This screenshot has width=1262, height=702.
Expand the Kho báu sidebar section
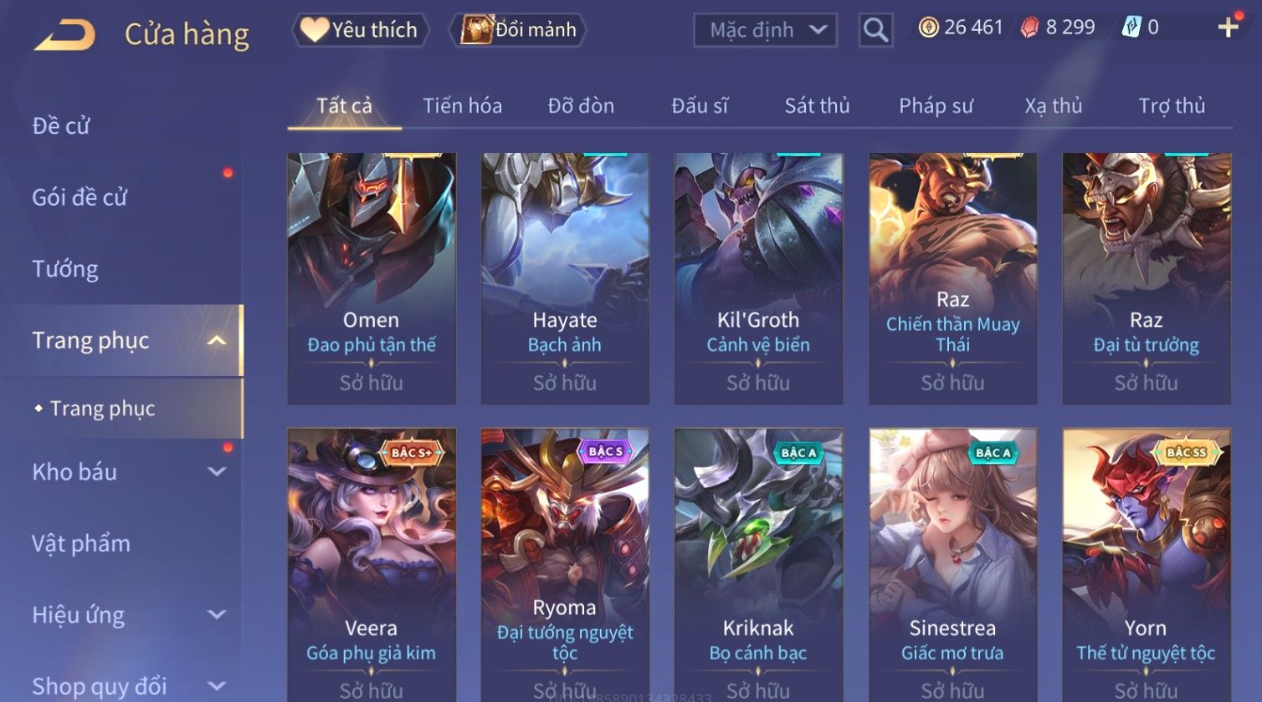click(x=217, y=471)
